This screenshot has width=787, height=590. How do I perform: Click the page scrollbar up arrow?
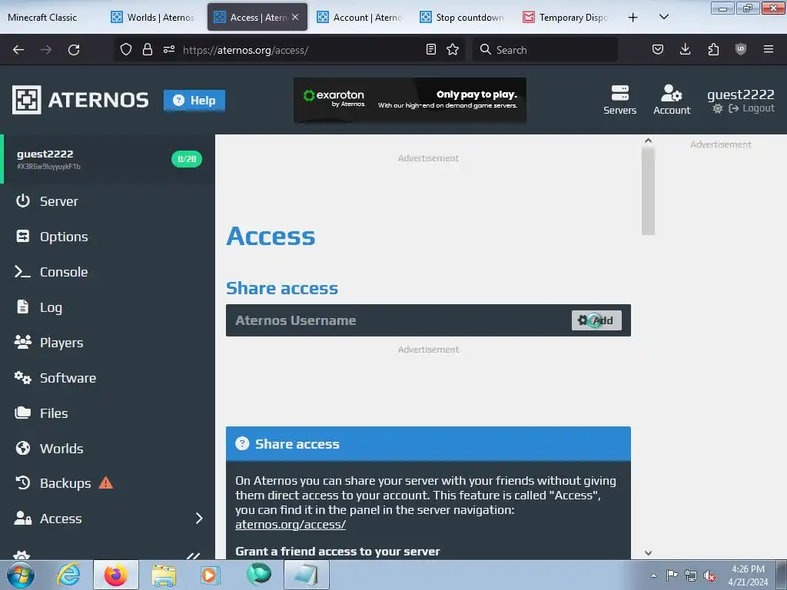pos(648,141)
